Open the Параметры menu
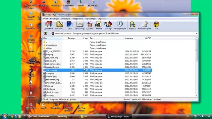Viewport: 212px width, 119px height. point(90,19)
